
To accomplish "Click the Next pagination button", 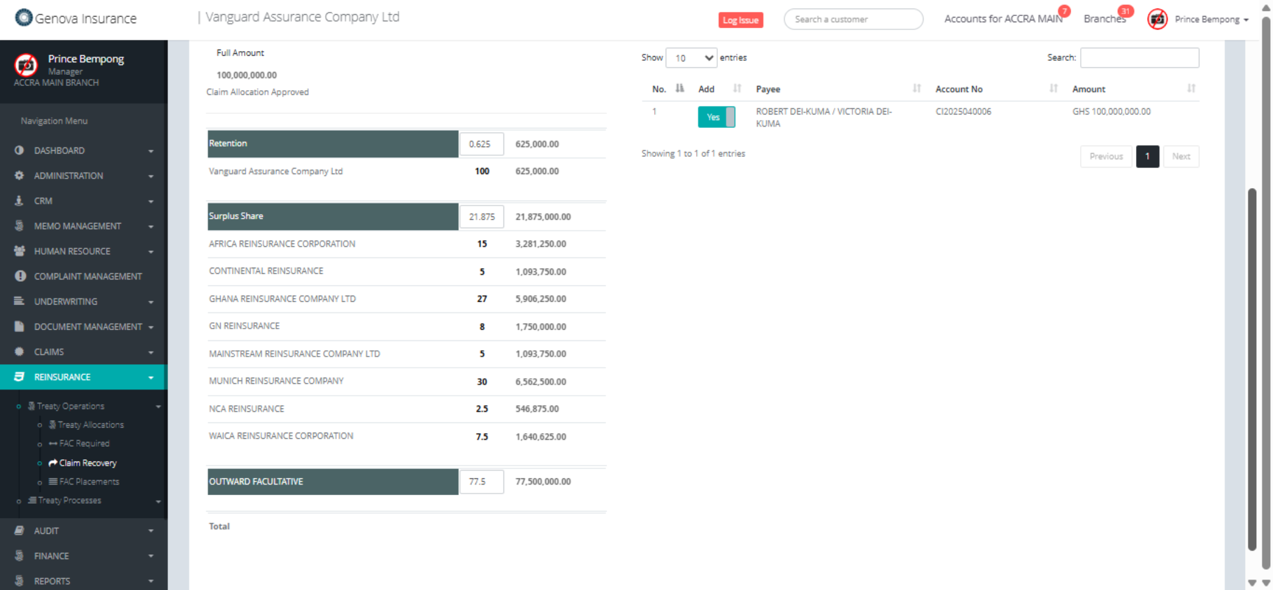I will click(x=1181, y=157).
